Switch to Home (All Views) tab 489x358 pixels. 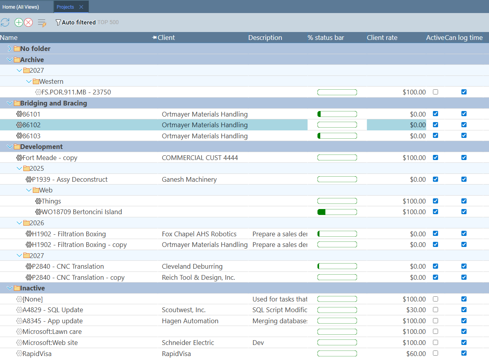pyautogui.click(x=26, y=7)
